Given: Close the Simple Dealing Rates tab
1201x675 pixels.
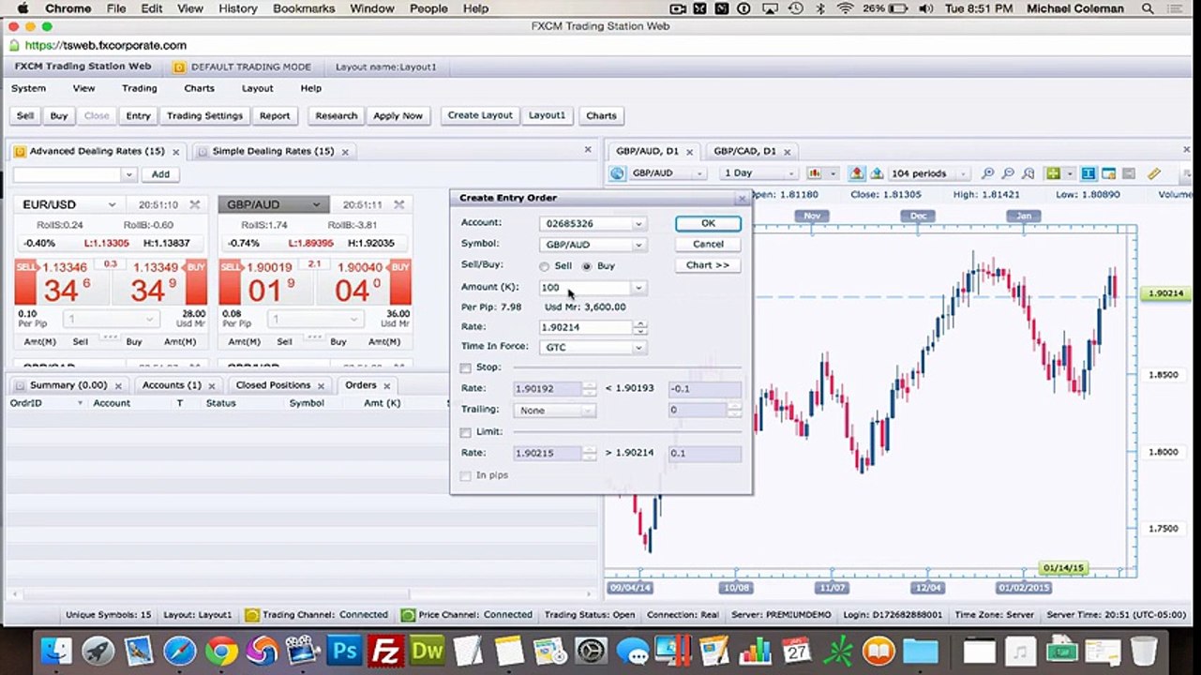Looking at the screenshot, I should click(345, 152).
